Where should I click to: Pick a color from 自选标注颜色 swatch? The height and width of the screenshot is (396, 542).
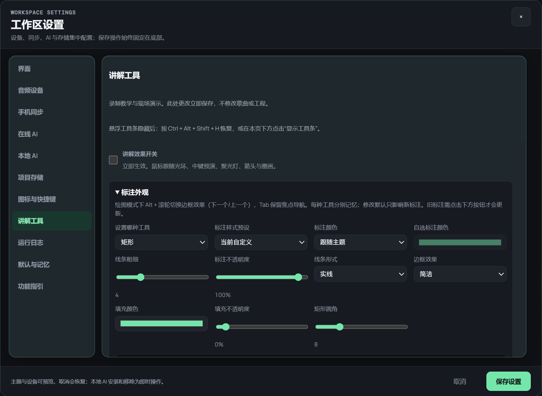460,242
